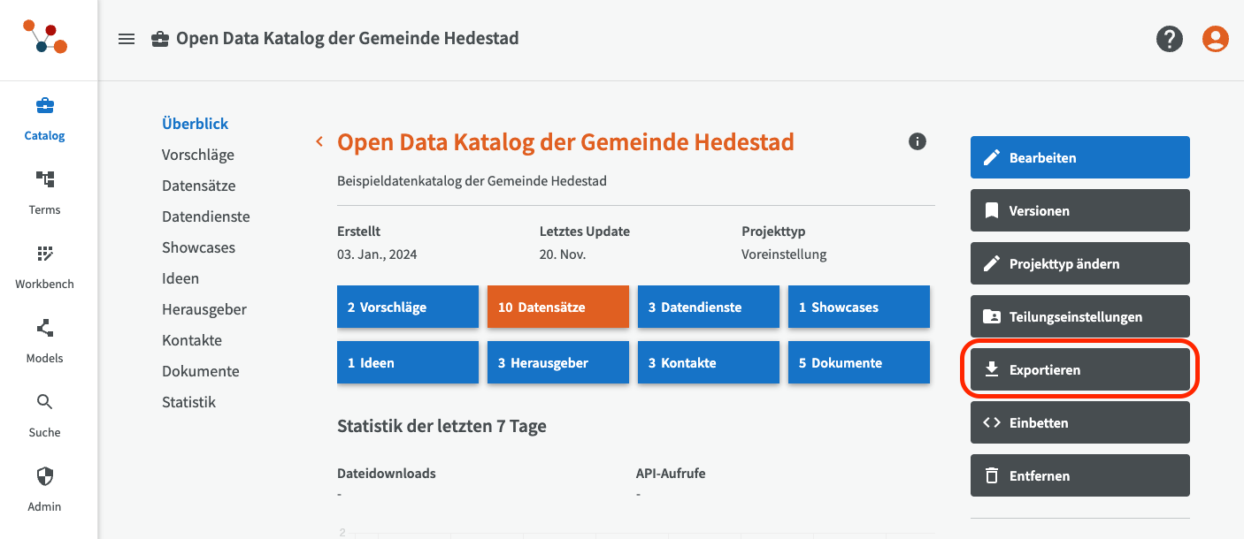1244x539 pixels.
Task: Open the Catalog briefcase icon in sidebar
Action: click(x=44, y=107)
